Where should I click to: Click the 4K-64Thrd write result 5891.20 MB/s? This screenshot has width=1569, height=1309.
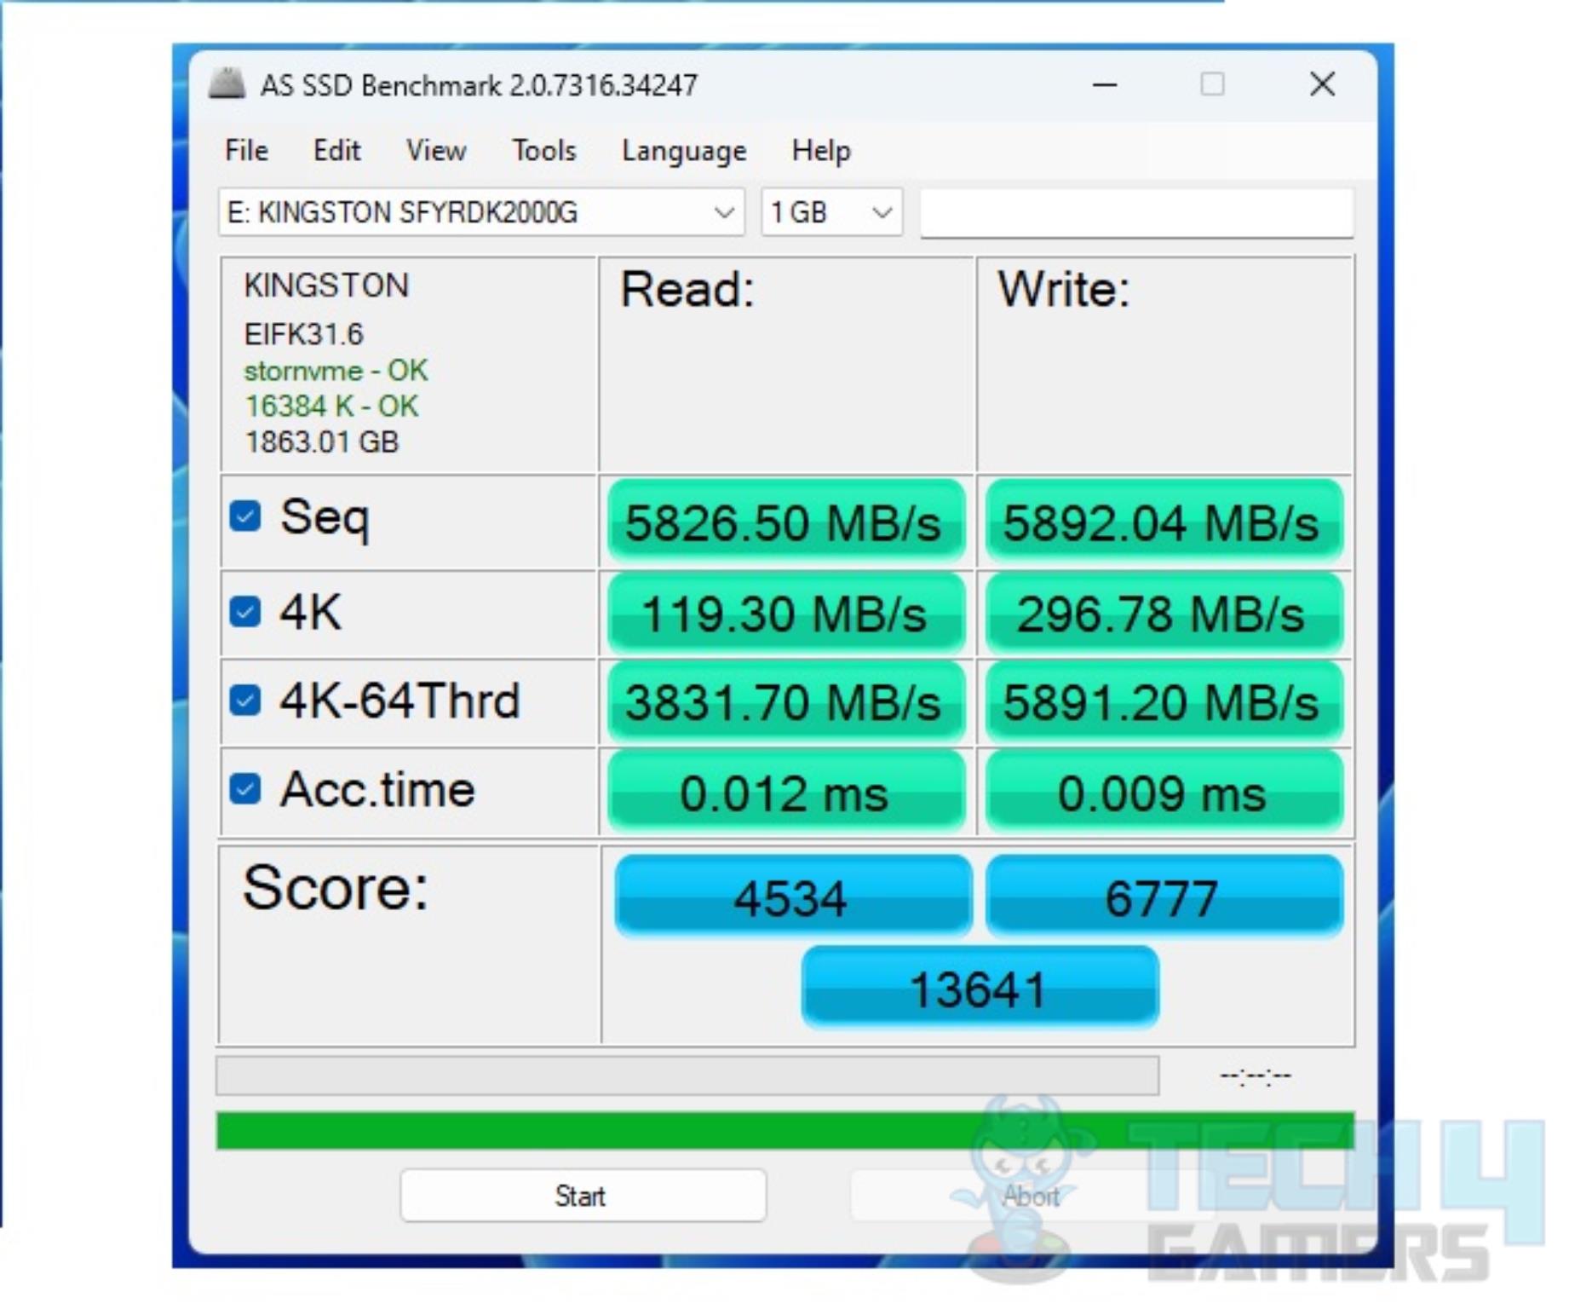[1164, 702]
